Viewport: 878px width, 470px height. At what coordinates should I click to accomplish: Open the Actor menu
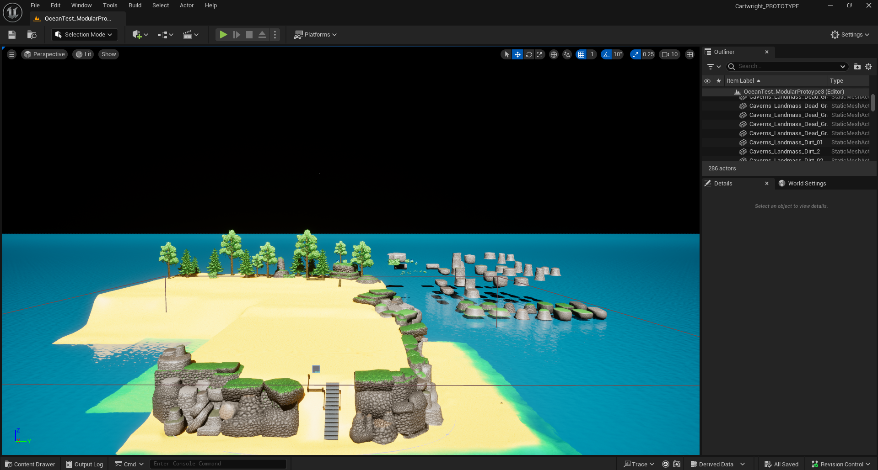[x=187, y=5]
